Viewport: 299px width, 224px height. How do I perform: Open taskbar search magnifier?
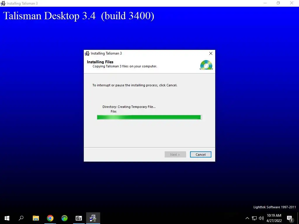pos(21,218)
